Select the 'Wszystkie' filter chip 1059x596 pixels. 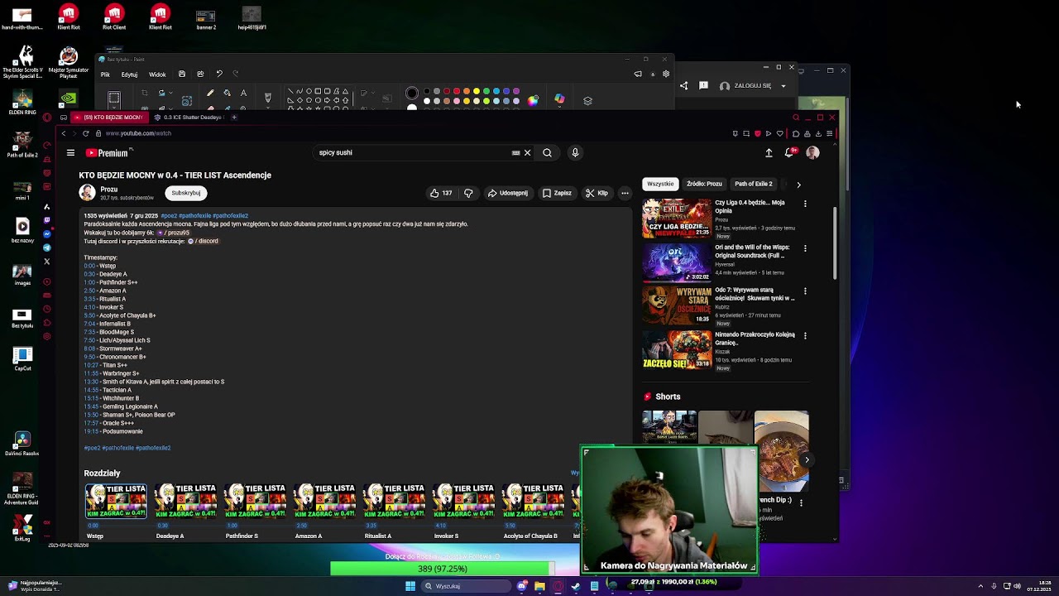660,184
